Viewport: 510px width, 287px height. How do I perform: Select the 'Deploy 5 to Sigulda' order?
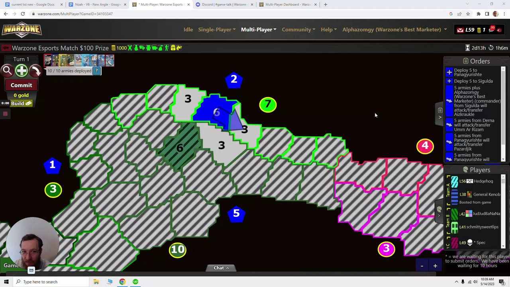473,81
